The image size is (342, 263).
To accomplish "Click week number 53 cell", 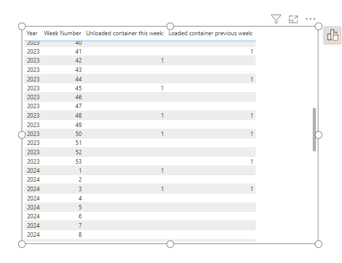I will pos(78,161).
